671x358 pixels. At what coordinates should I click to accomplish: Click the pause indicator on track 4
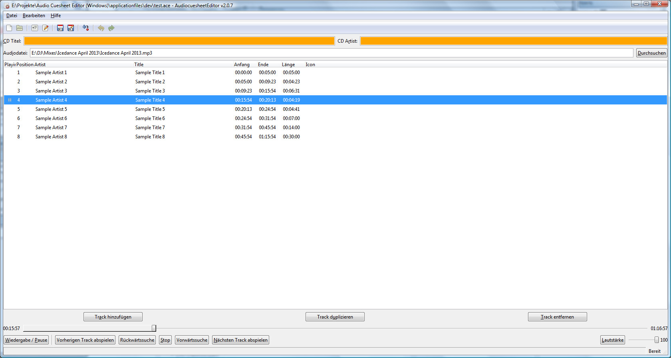(10, 100)
